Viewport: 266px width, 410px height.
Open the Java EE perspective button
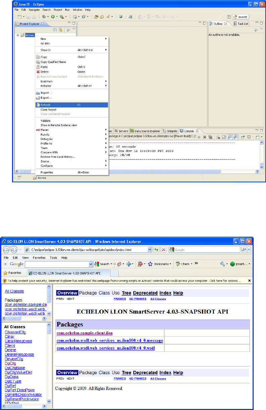pyautogui.click(x=240, y=16)
